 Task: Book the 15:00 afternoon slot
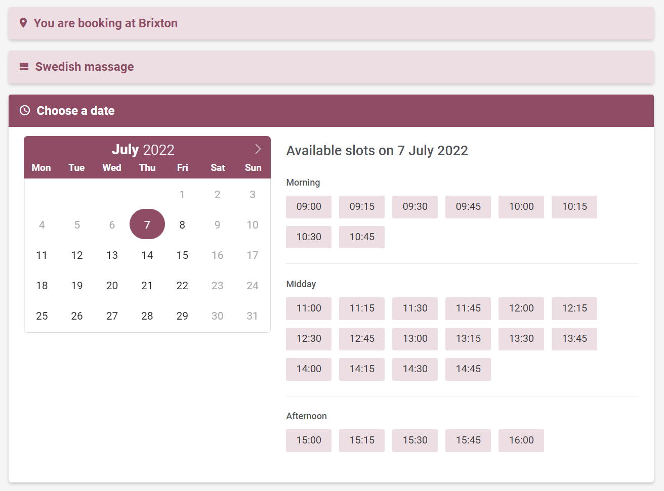(309, 440)
